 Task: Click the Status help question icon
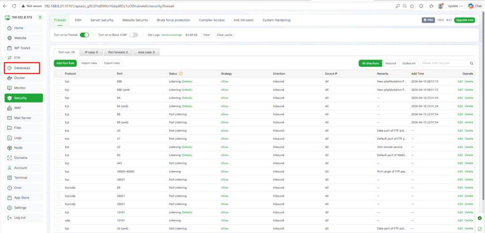coord(181,74)
